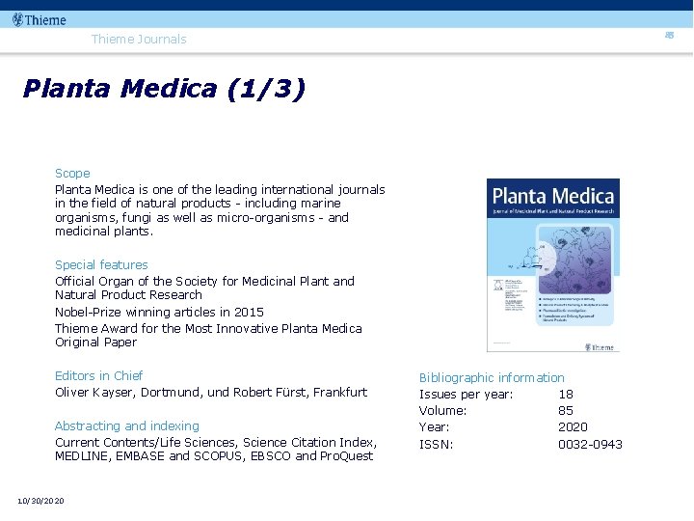Viewport: 694px width, 521px height.
Task: Click the 'Planta Medica (1/3)' slide title
Action: 164,89
